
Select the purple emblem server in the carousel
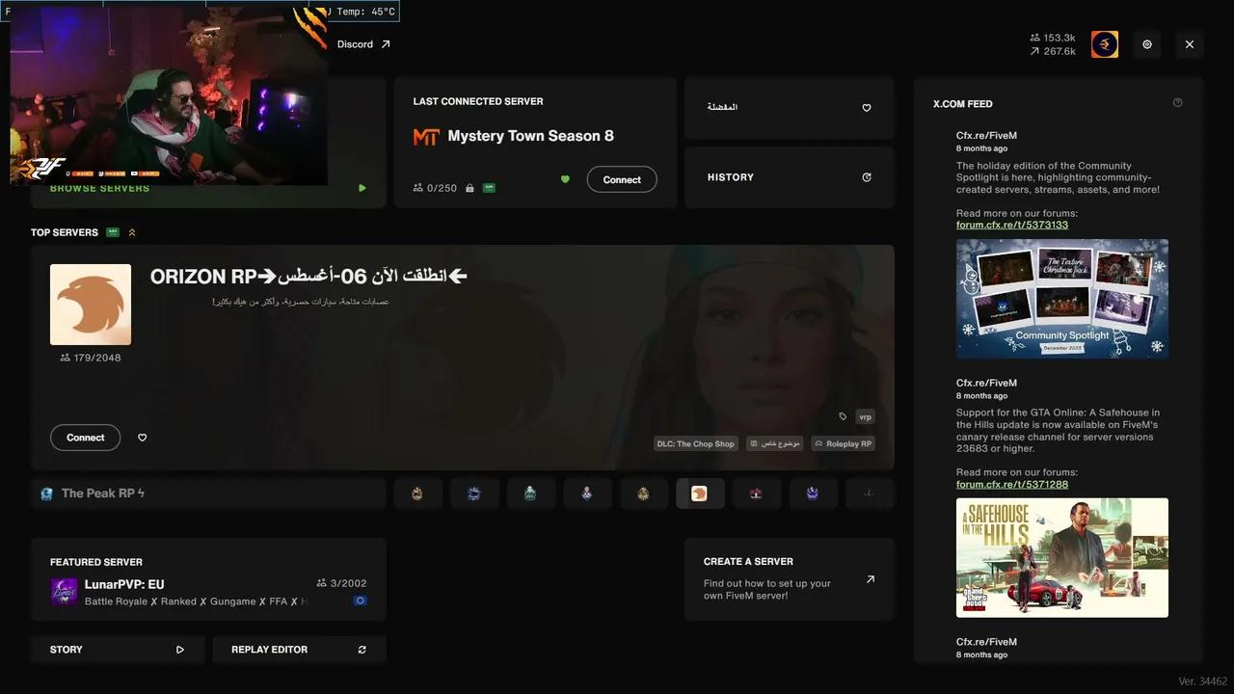812,494
